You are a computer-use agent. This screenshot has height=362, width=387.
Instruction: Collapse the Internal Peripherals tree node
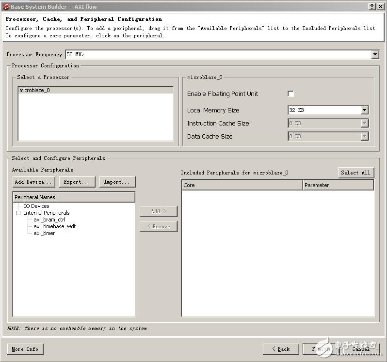tap(18, 213)
